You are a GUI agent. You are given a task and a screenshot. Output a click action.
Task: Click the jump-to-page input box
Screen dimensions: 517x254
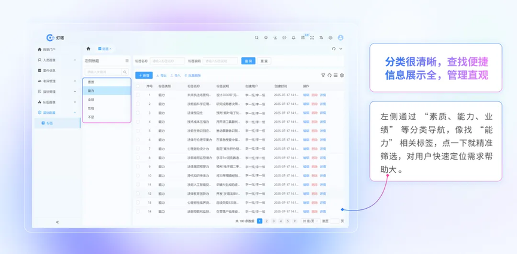334,221
